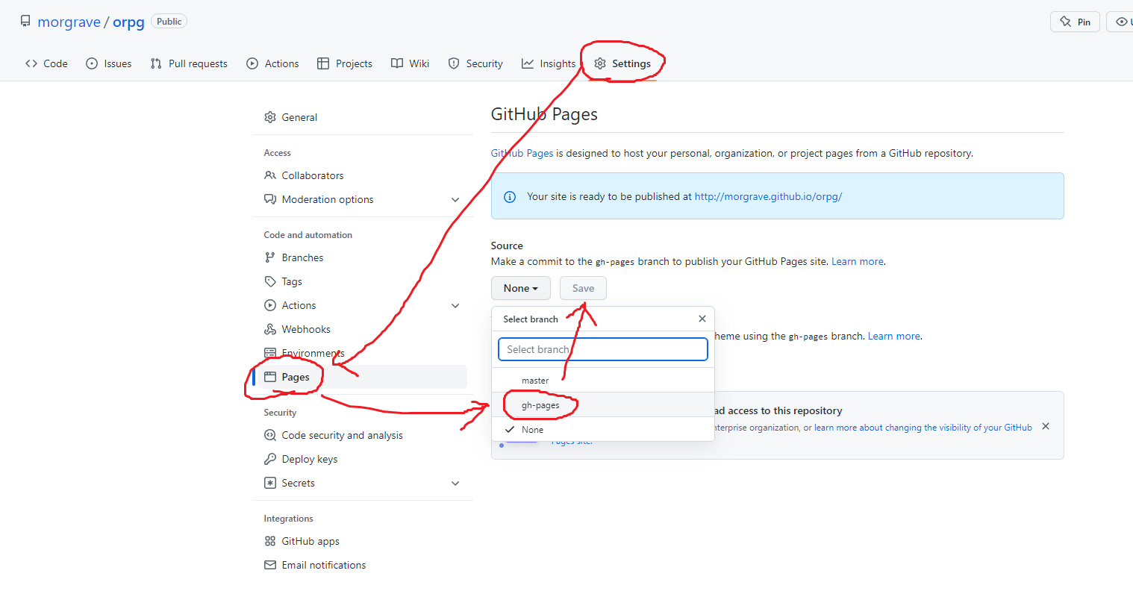Focus the Select branch search field
The width and height of the screenshot is (1133, 591).
pyautogui.click(x=603, y=349)
